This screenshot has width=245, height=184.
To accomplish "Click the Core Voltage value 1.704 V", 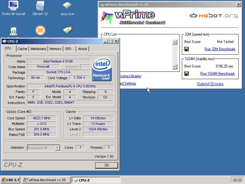I will (80, 78).
